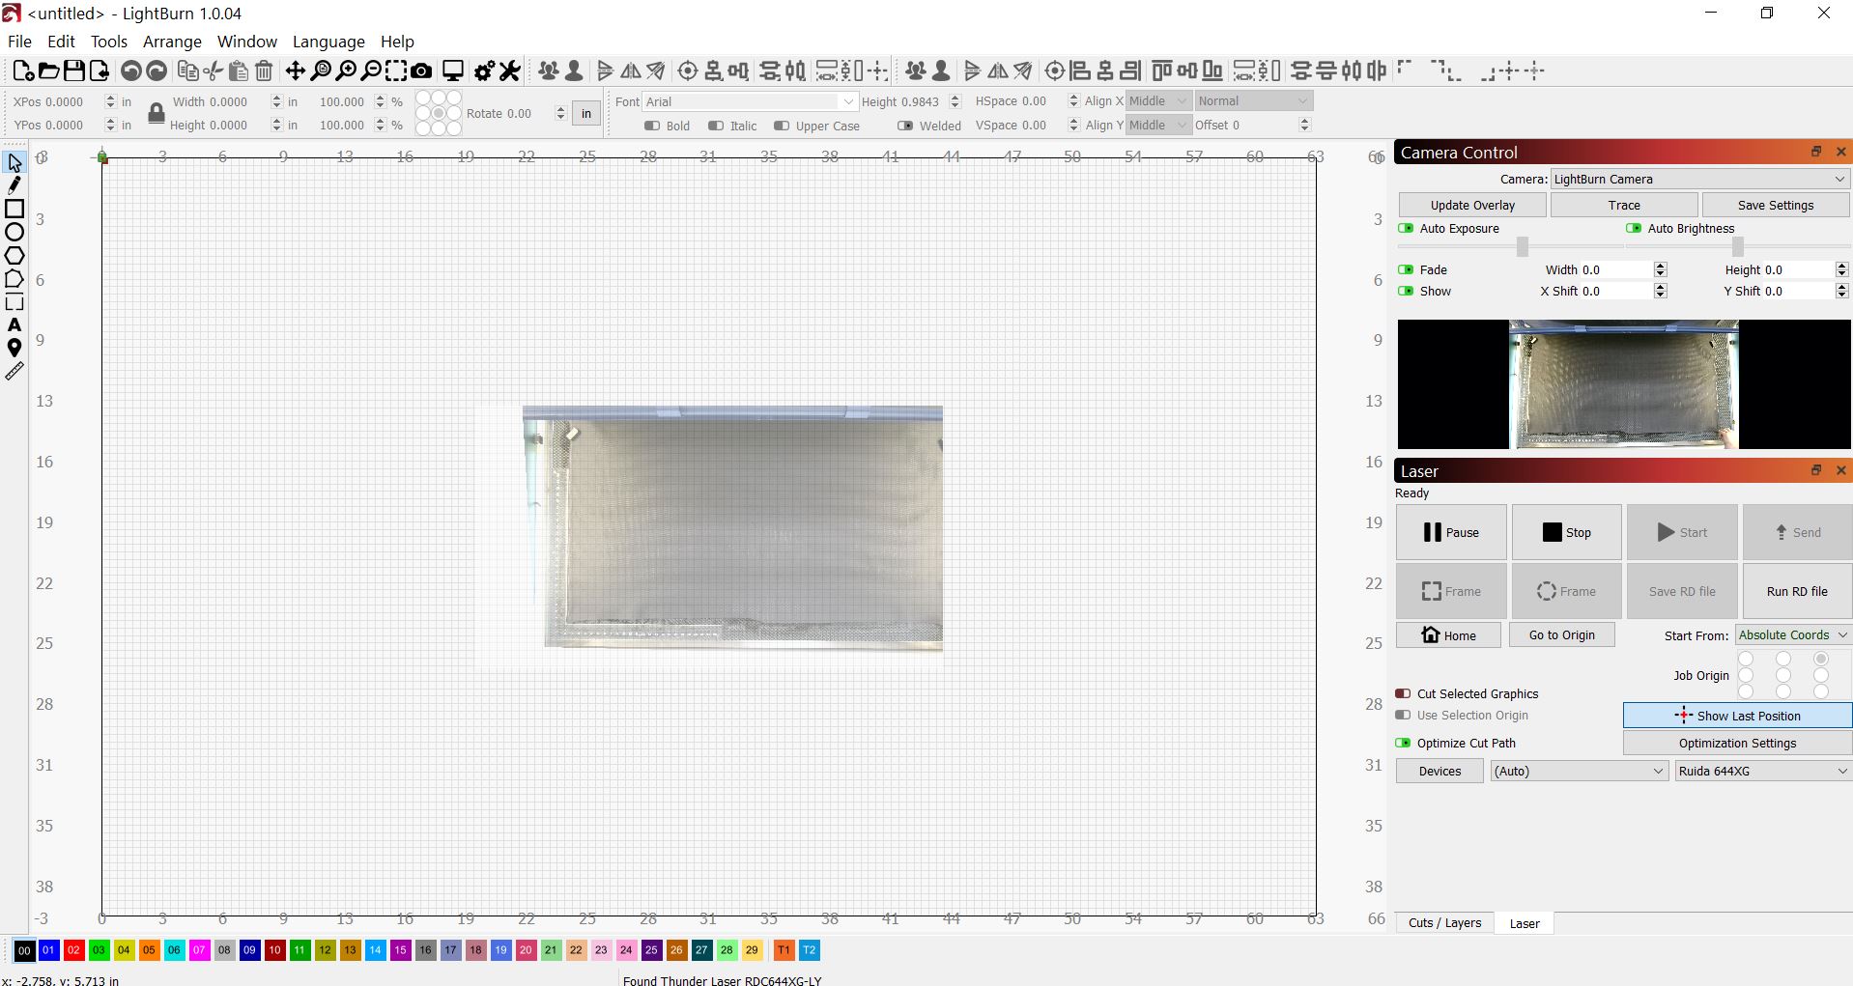The height and width of the screenshot is (986, 1853).
Task: Turn off camera Auto Exposure
Action: click(1406, 228)
